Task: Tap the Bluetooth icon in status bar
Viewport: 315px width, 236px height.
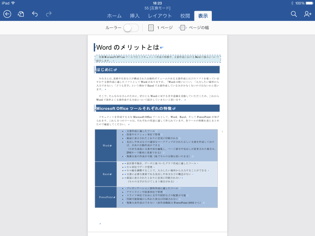Action: (x=292, y=3)
